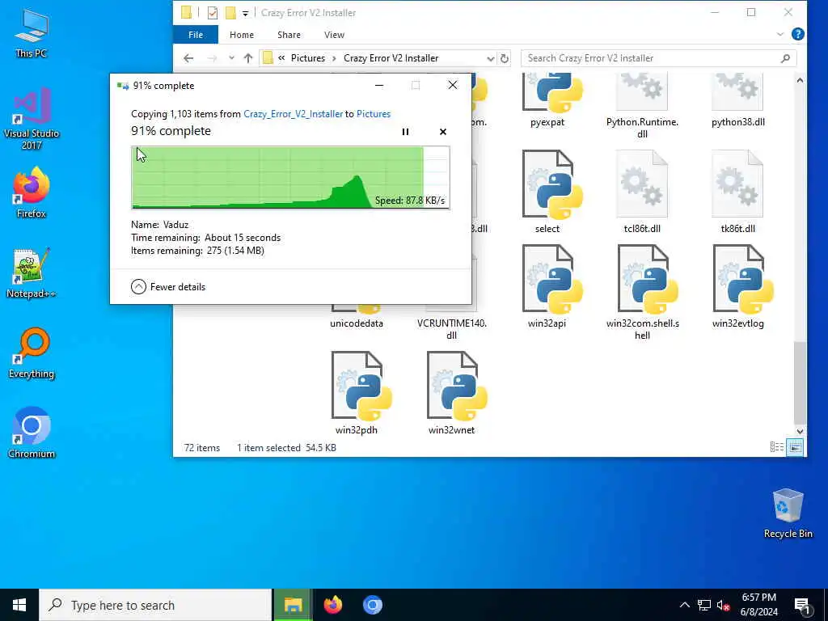828x621 pixels.
Task: Click the network tray icon
Action: (x=704, y=605)
